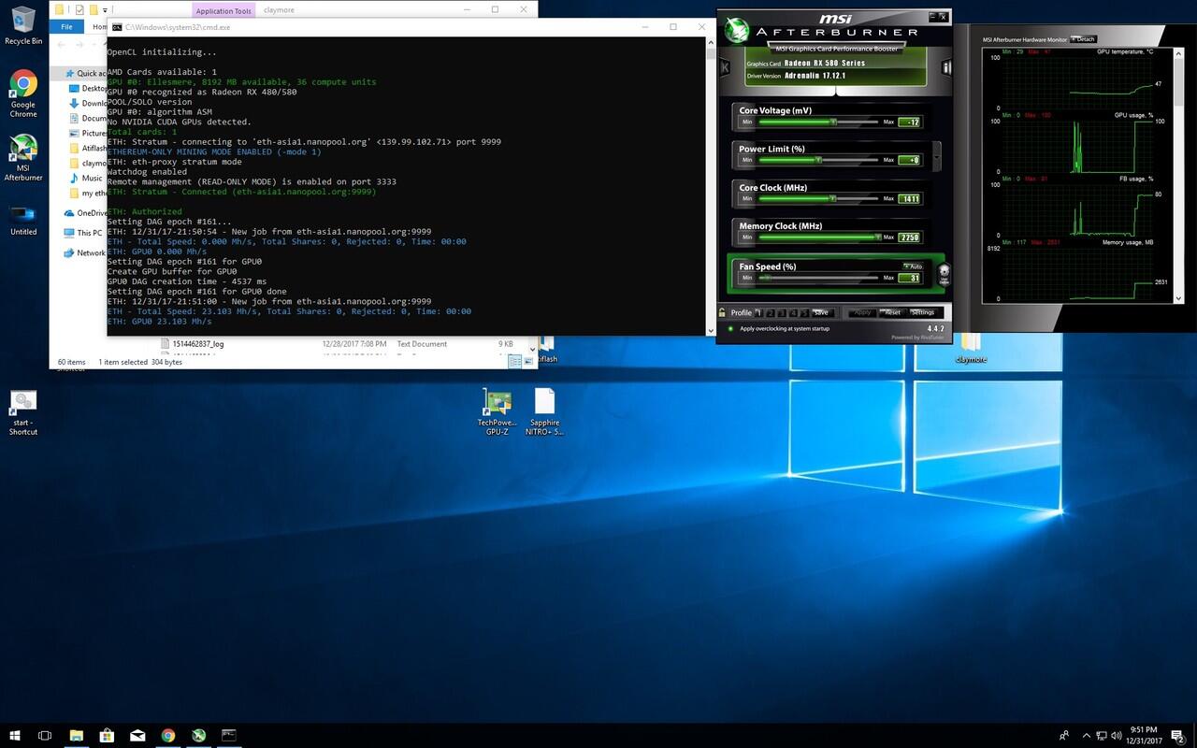Click the user-defined fan curve icon
Viewport: 1197px width, 748px height.
pos(944,274)
